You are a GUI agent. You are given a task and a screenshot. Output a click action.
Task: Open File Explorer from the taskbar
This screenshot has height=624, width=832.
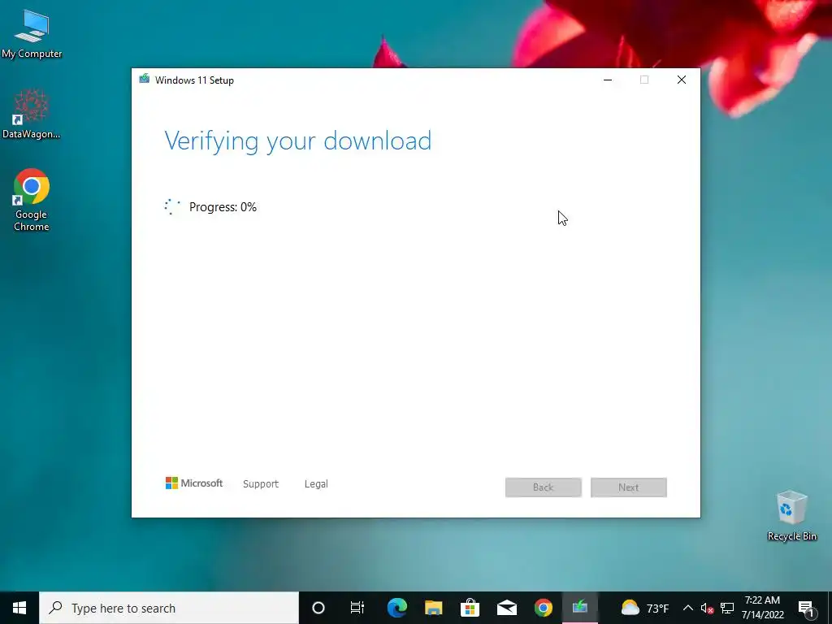coord(434,608)
